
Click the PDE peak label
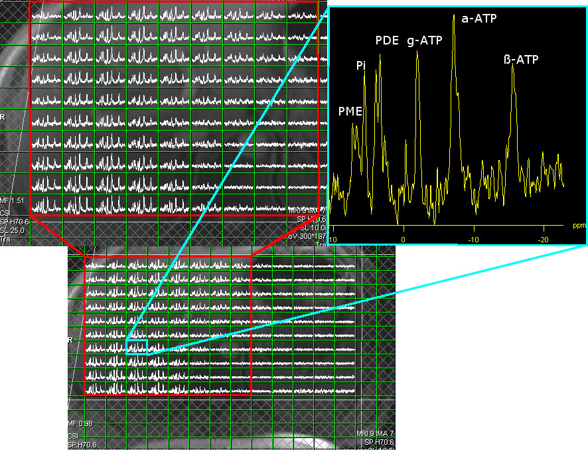(x=387, y=40)
